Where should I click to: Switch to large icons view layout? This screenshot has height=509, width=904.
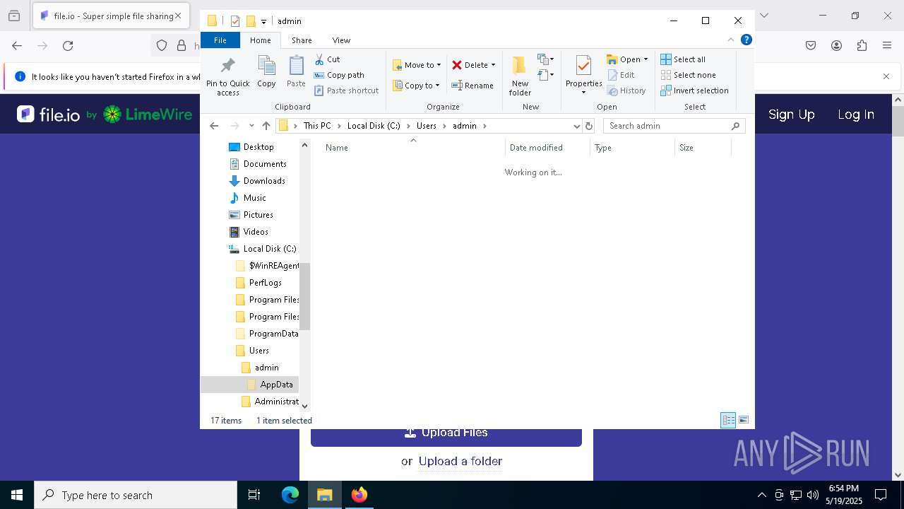click(744, 421)
